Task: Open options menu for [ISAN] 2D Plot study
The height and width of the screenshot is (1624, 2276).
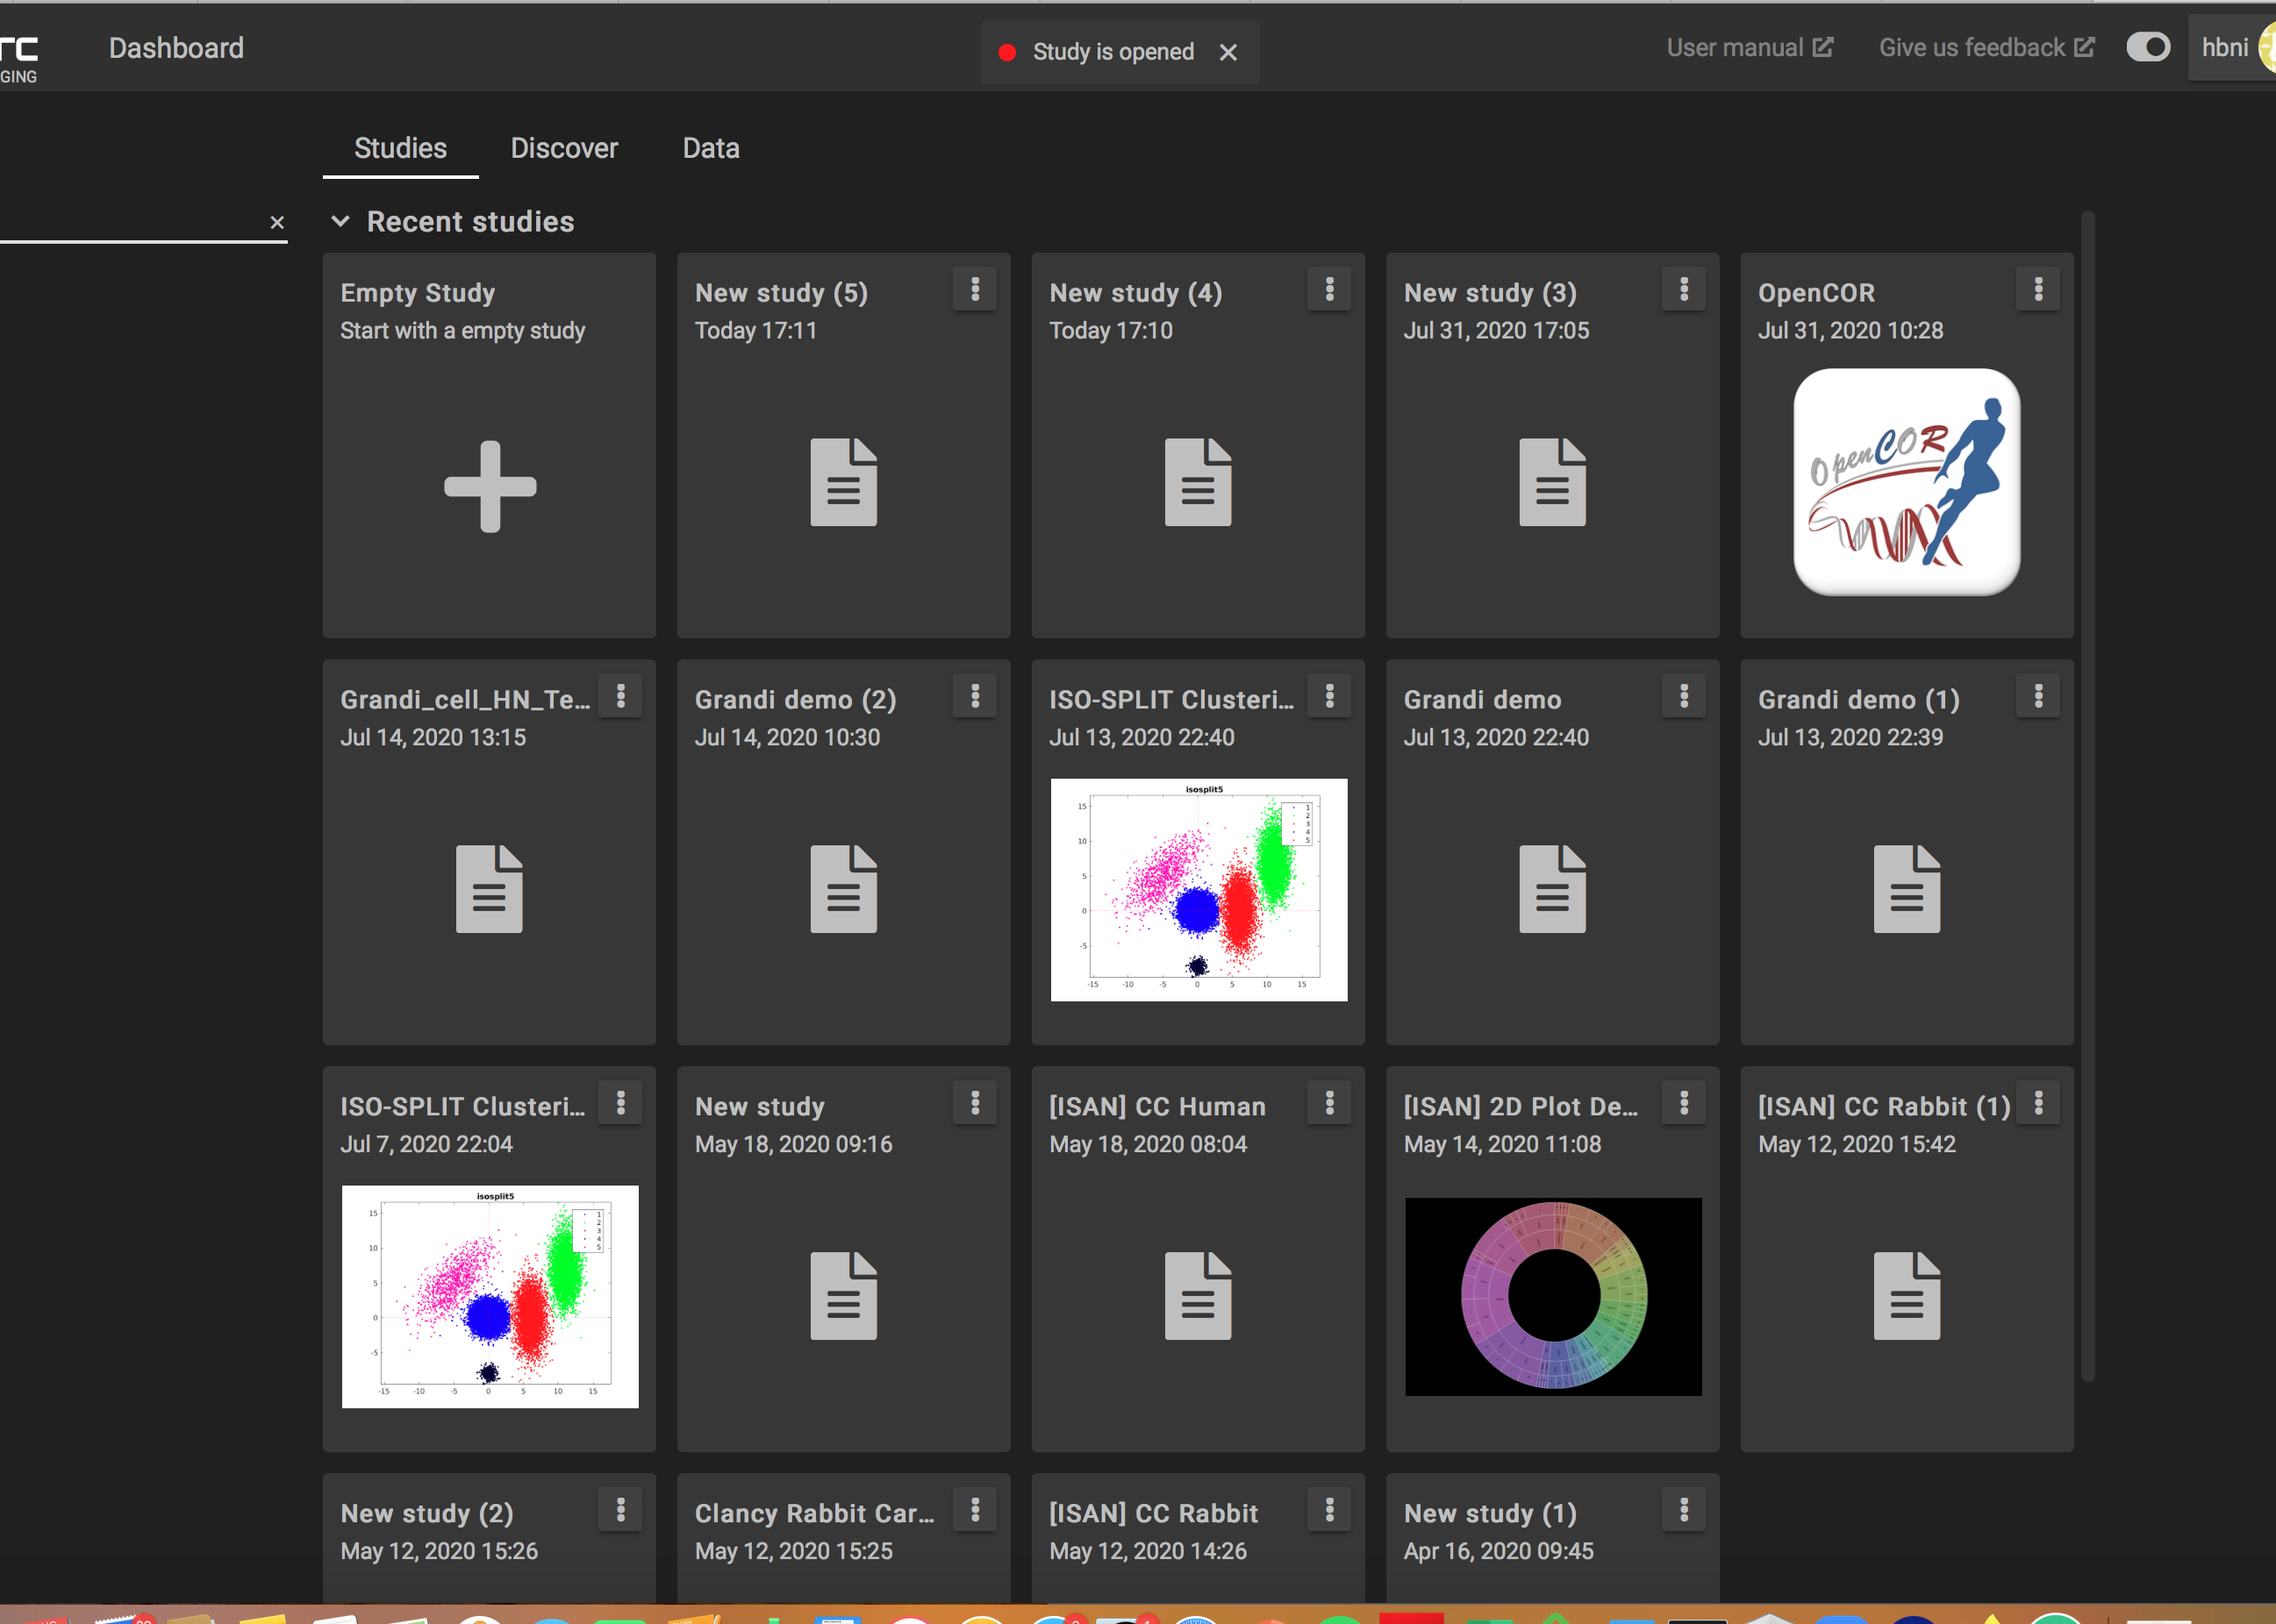Action: point(1683,1103)
